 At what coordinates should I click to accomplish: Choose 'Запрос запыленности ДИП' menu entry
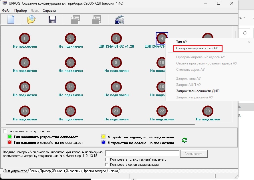point(198,91)
